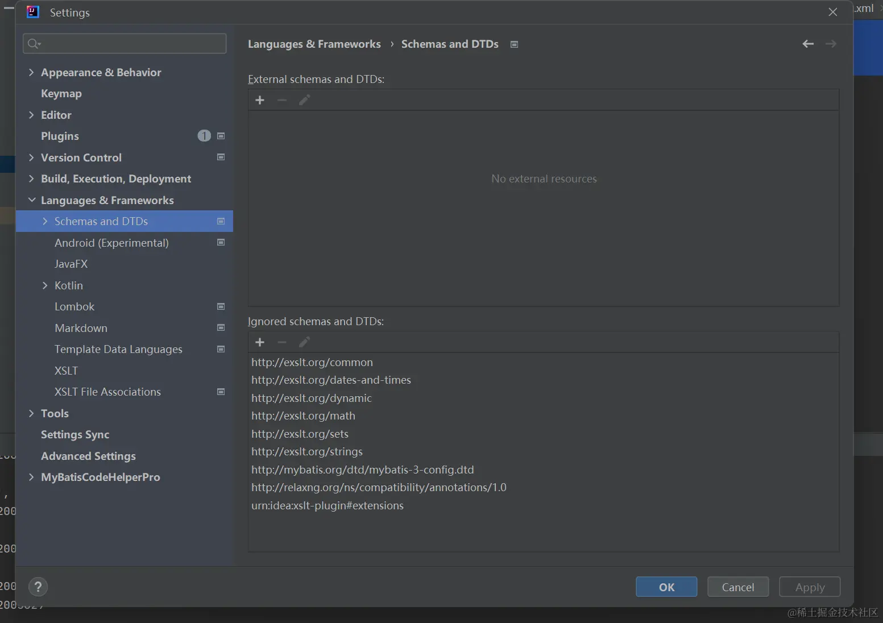This screenshot has width=883, height=623.
Task: Expand the Editor settings node
Action: pos(31,115)
